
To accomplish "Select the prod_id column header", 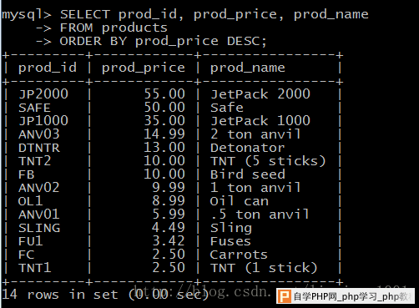I will (x=48, y=68).
